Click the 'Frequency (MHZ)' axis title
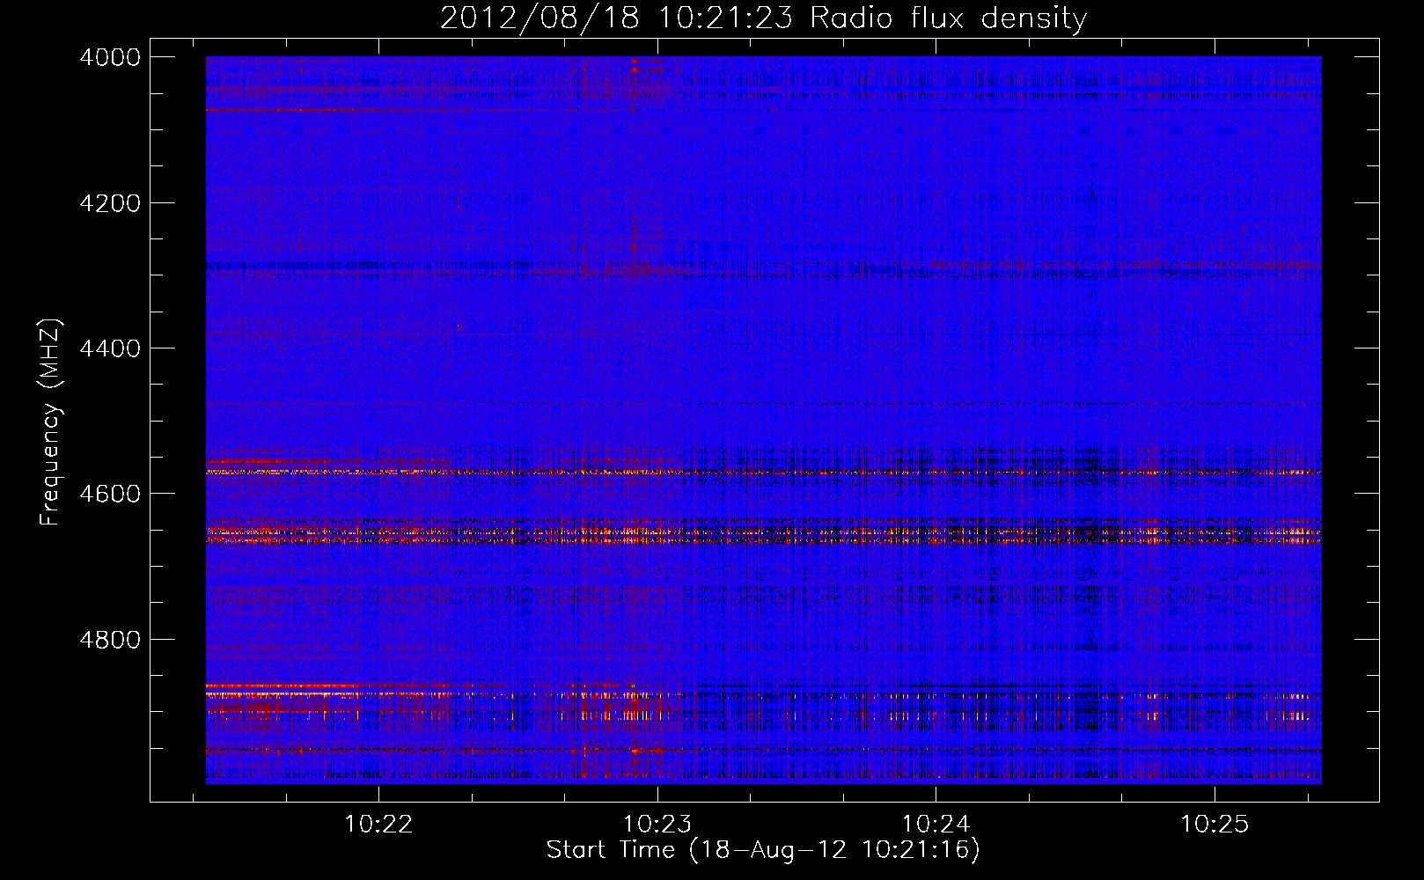The image size is (1424, 880). pos(50,422)
